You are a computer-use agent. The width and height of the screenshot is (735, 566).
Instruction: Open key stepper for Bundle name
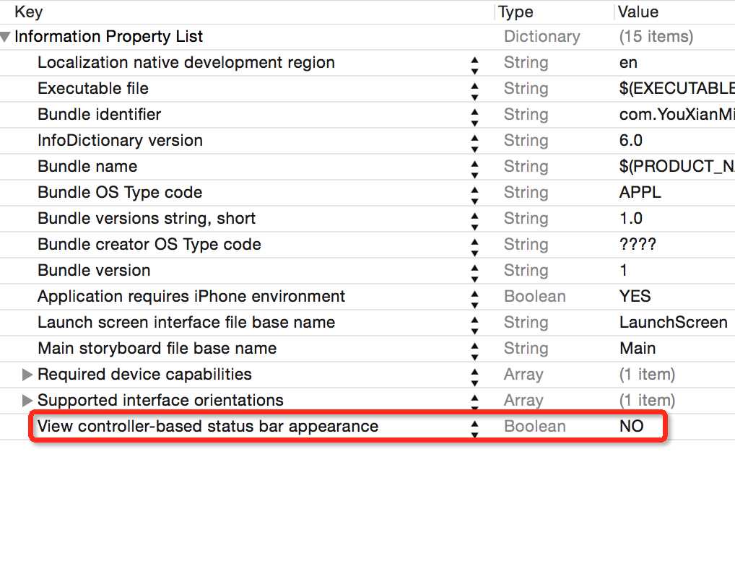click(474, 167)
